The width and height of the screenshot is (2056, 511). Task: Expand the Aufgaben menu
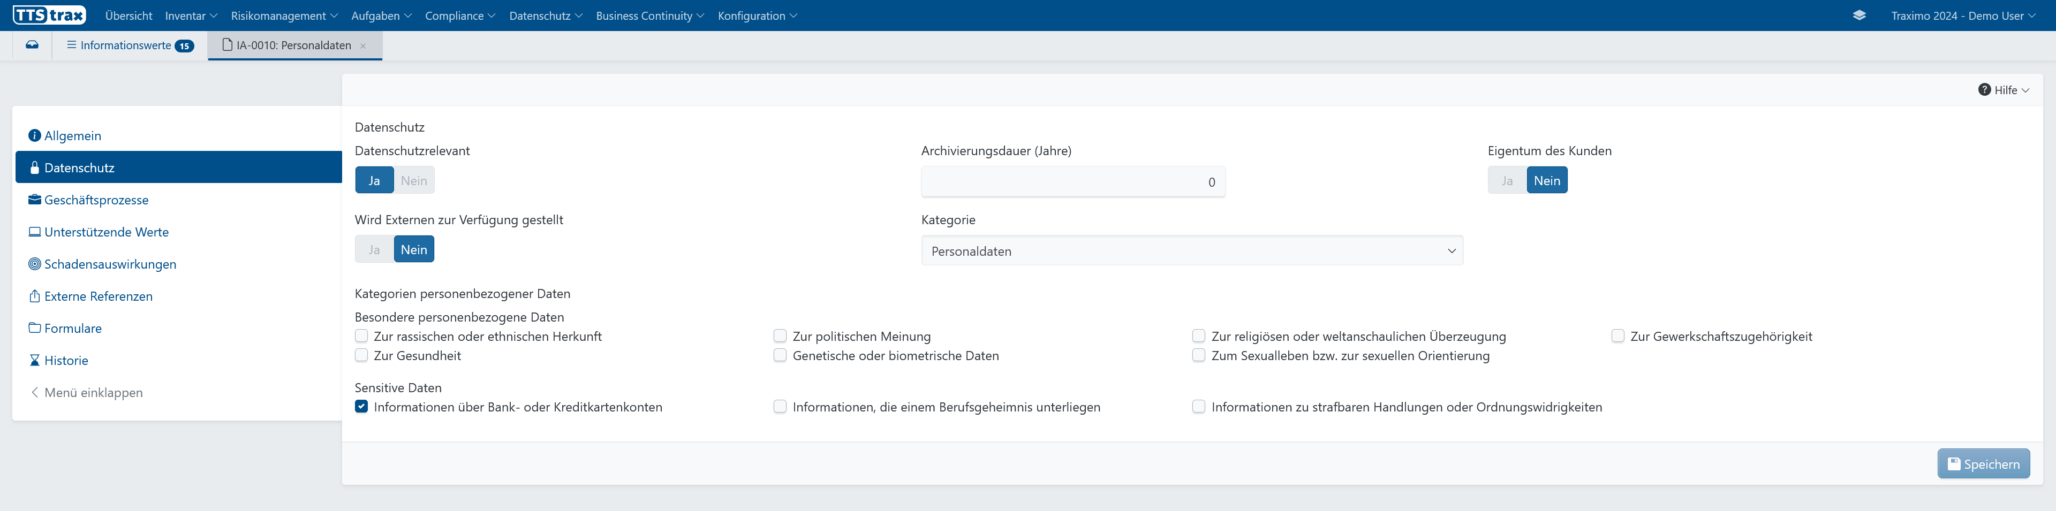[382, 15]
